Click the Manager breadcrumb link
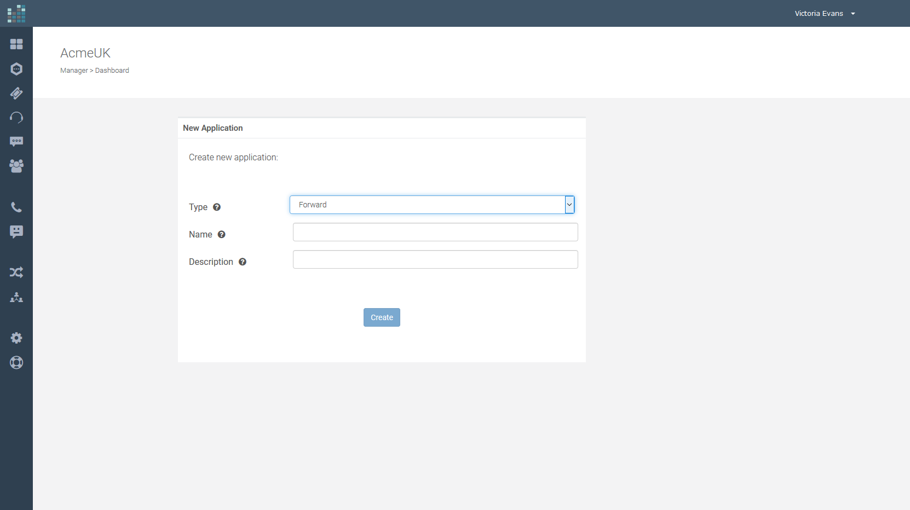910x510 pixels. point(74,71)
